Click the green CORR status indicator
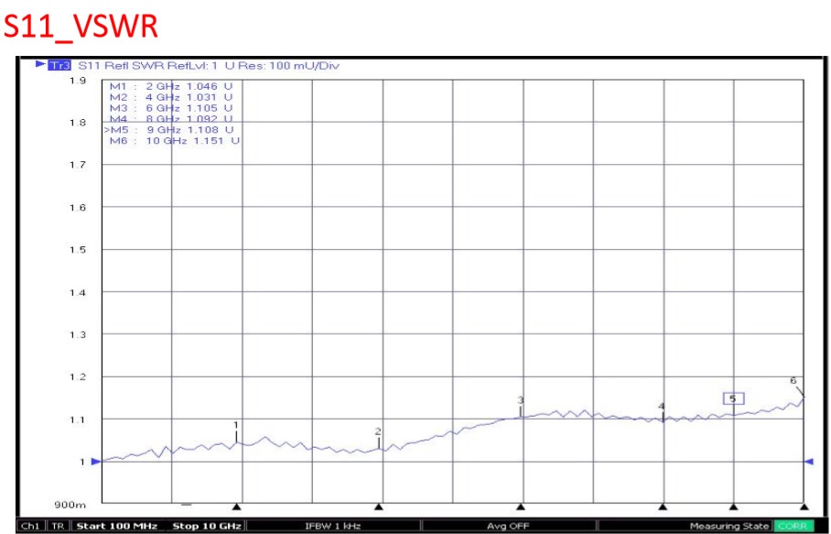The height and width of the screenshot is (534, 831). pos(793,526)
